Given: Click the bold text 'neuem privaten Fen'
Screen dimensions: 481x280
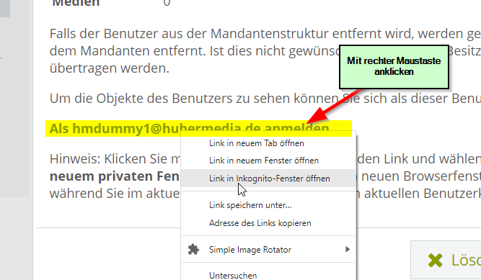Looking at the screenshot, I should (115, 176).
